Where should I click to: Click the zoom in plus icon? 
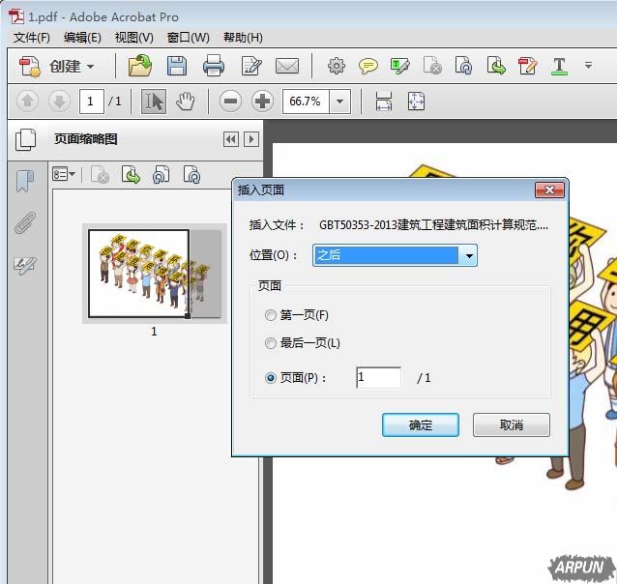click(262, 102)
